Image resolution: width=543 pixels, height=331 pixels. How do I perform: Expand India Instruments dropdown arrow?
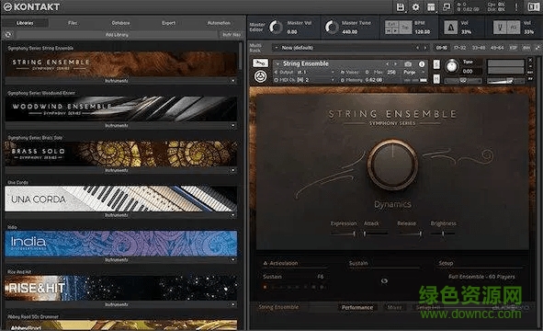(232, 259)
